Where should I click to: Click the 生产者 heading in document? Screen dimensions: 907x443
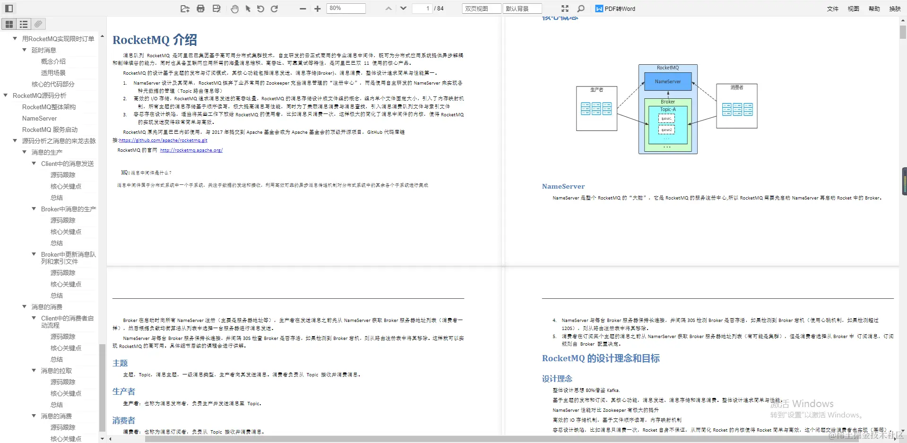pos(124,391)
